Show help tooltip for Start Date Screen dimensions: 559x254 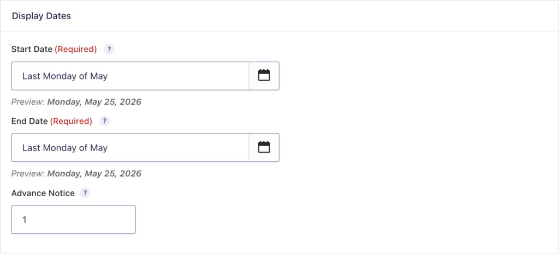(x=109, y=49)
